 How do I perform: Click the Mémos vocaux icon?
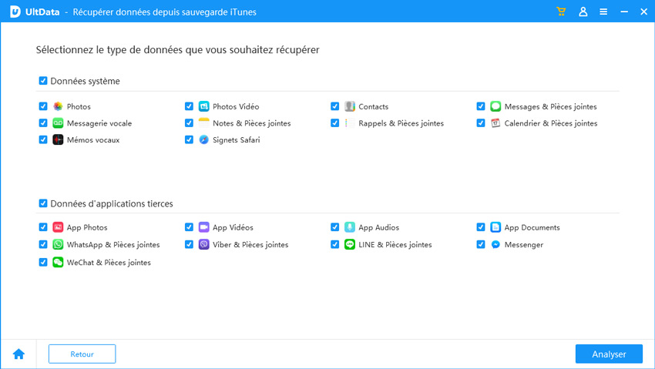coord(58,139)
